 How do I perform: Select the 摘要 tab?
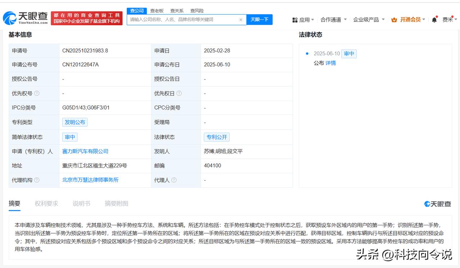(x=14, y=203)
